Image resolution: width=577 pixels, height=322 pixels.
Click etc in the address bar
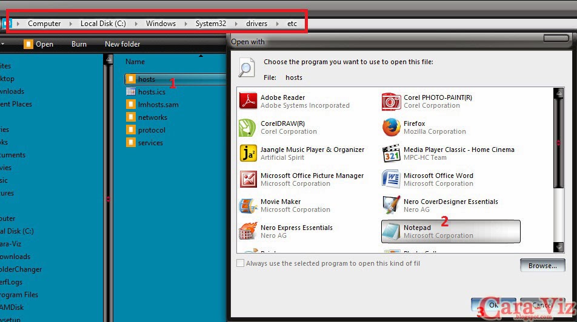coord(292,24)
